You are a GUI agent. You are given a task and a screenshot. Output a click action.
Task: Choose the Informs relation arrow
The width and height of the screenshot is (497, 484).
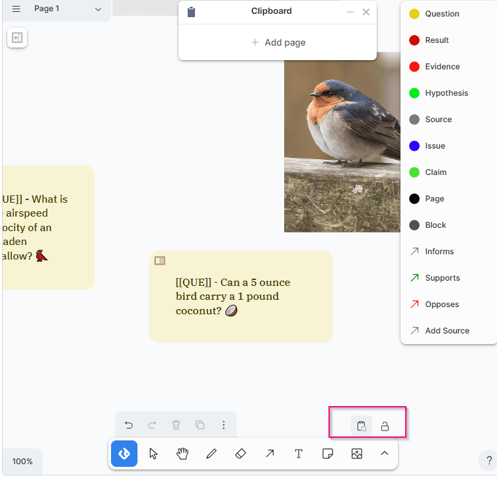(448, 252)
